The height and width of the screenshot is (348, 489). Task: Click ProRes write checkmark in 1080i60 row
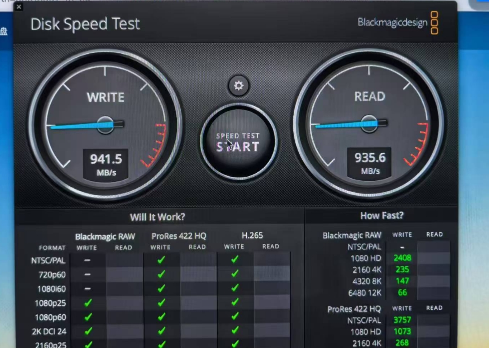tap(161, 288)
